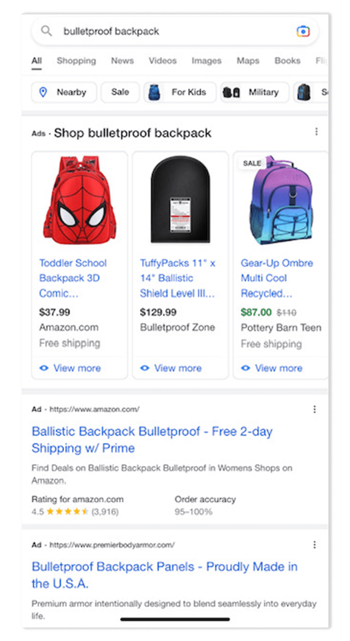Activate the Military filter chip

(x=254, y=92)
